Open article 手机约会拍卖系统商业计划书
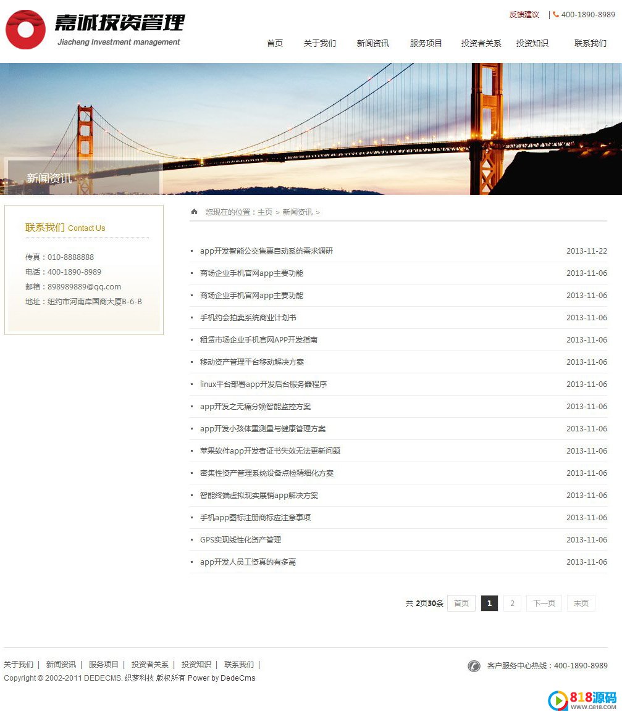Viewport: 622px width, 714px height. 248,317
